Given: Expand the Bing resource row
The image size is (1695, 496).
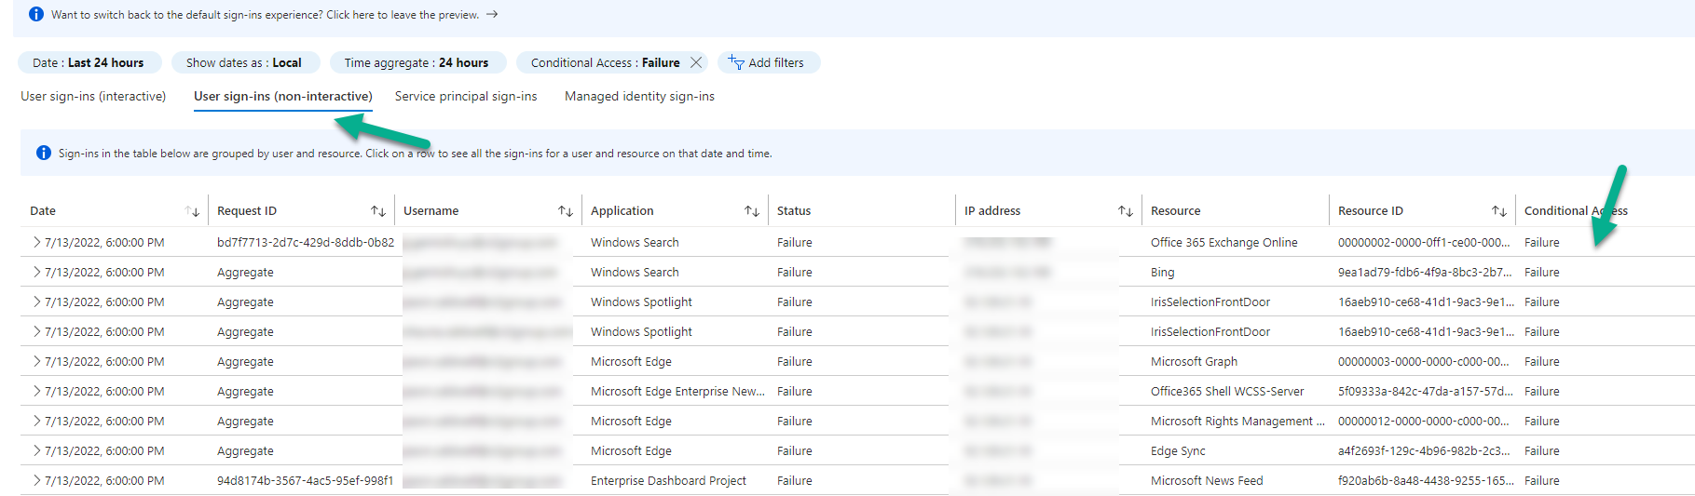Looking at the screenshot, I should (37, 272).
